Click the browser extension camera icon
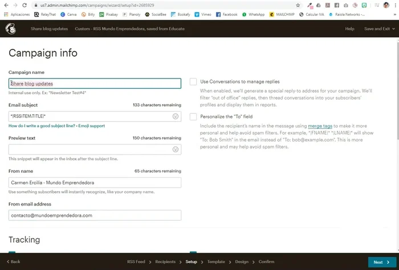 pyautogui.click(x=346, y=5)
